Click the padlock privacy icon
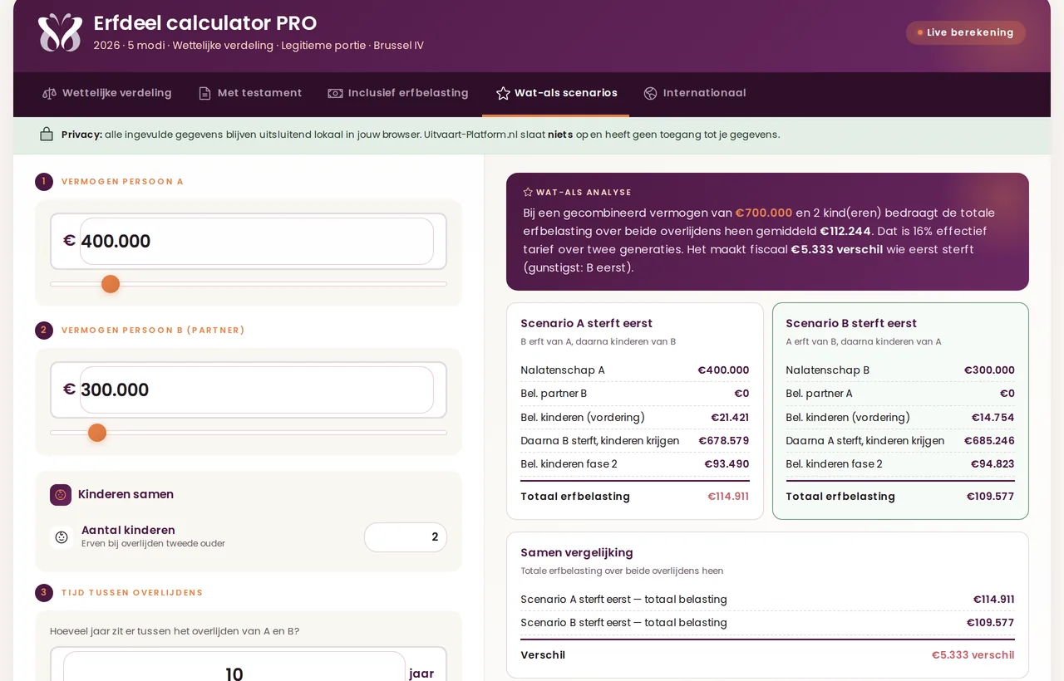1064x681 pixels. (47, 134)
